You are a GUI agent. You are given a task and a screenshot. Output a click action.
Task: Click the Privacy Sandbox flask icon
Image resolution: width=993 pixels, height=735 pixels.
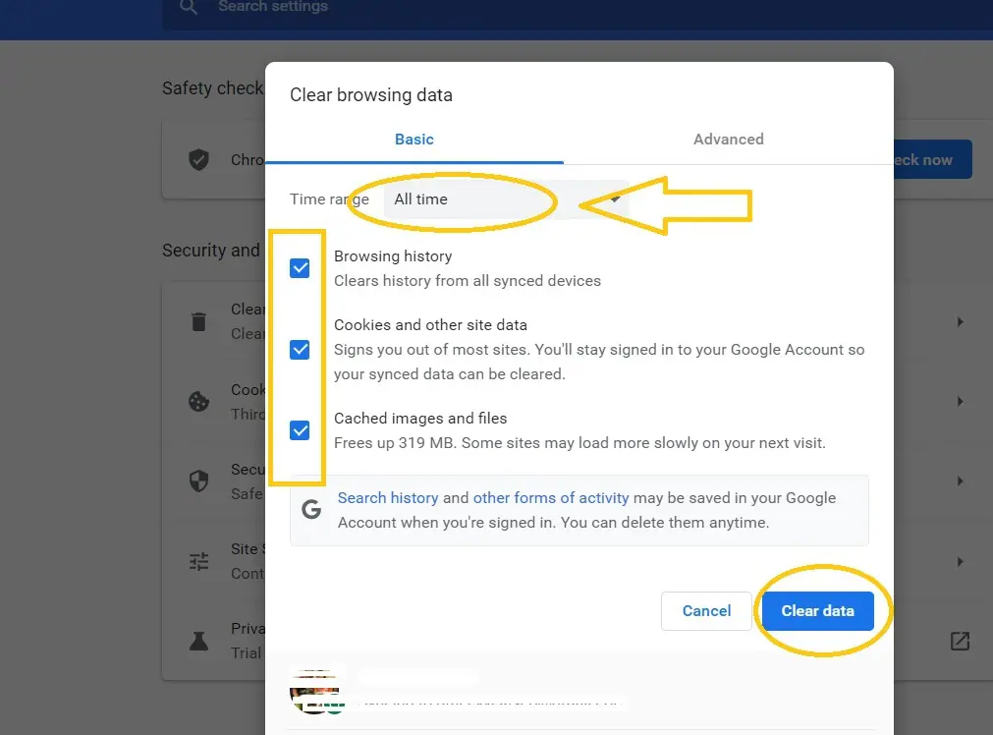[x=198, y=641]
